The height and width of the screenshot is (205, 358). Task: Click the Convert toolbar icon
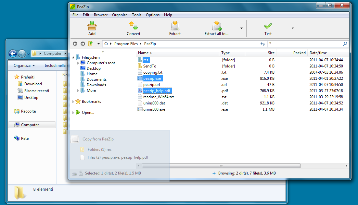134,26
